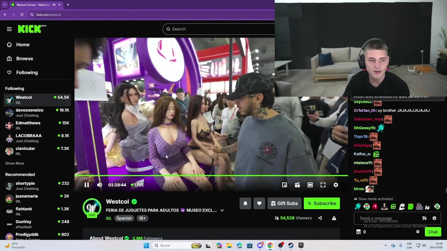447x251 pixels.
Task: Open a new browser tab
Action: [68, 5]
